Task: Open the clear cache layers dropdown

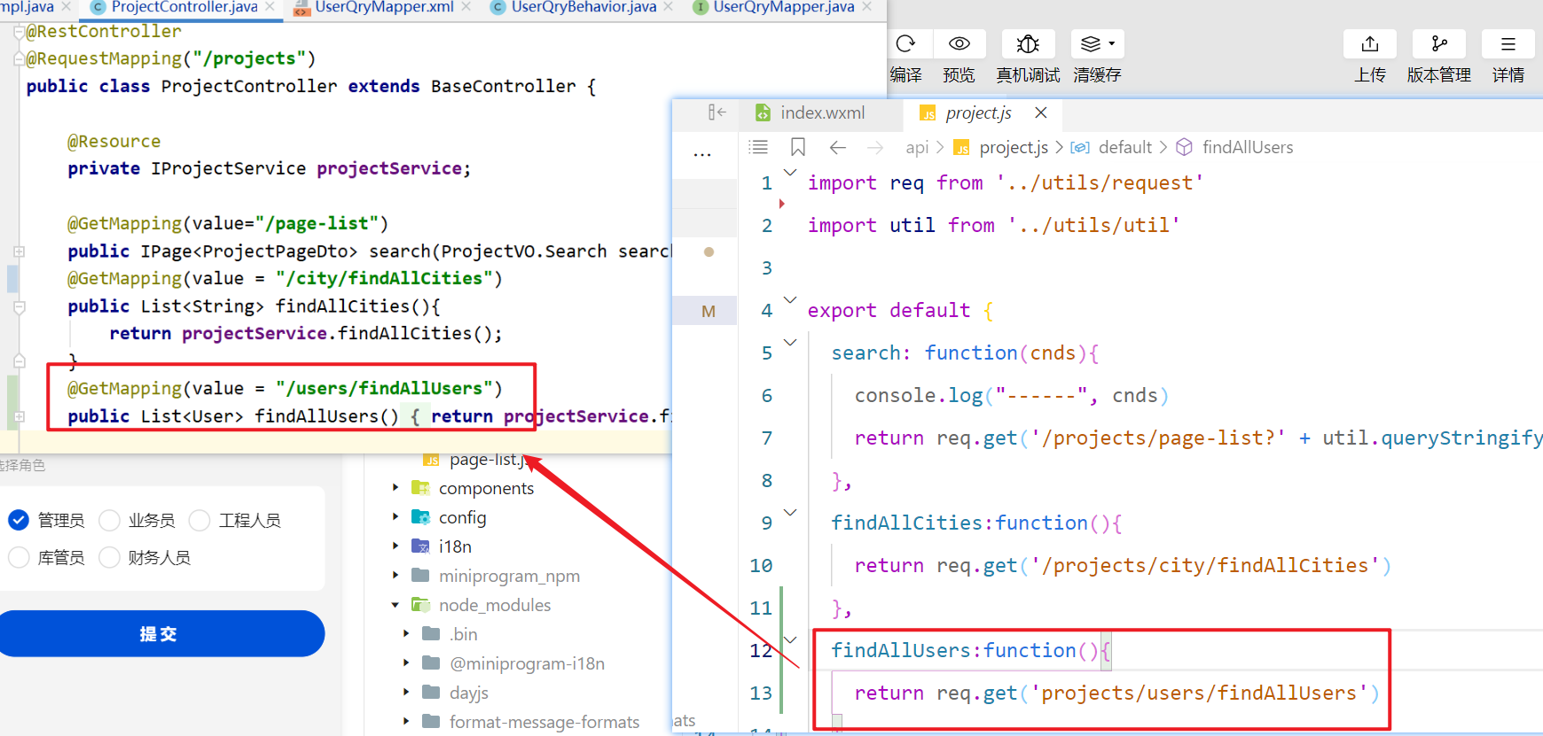Action: (1098, 44)
